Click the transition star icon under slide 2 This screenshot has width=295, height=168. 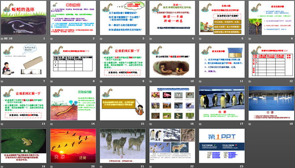pos(51,39)
